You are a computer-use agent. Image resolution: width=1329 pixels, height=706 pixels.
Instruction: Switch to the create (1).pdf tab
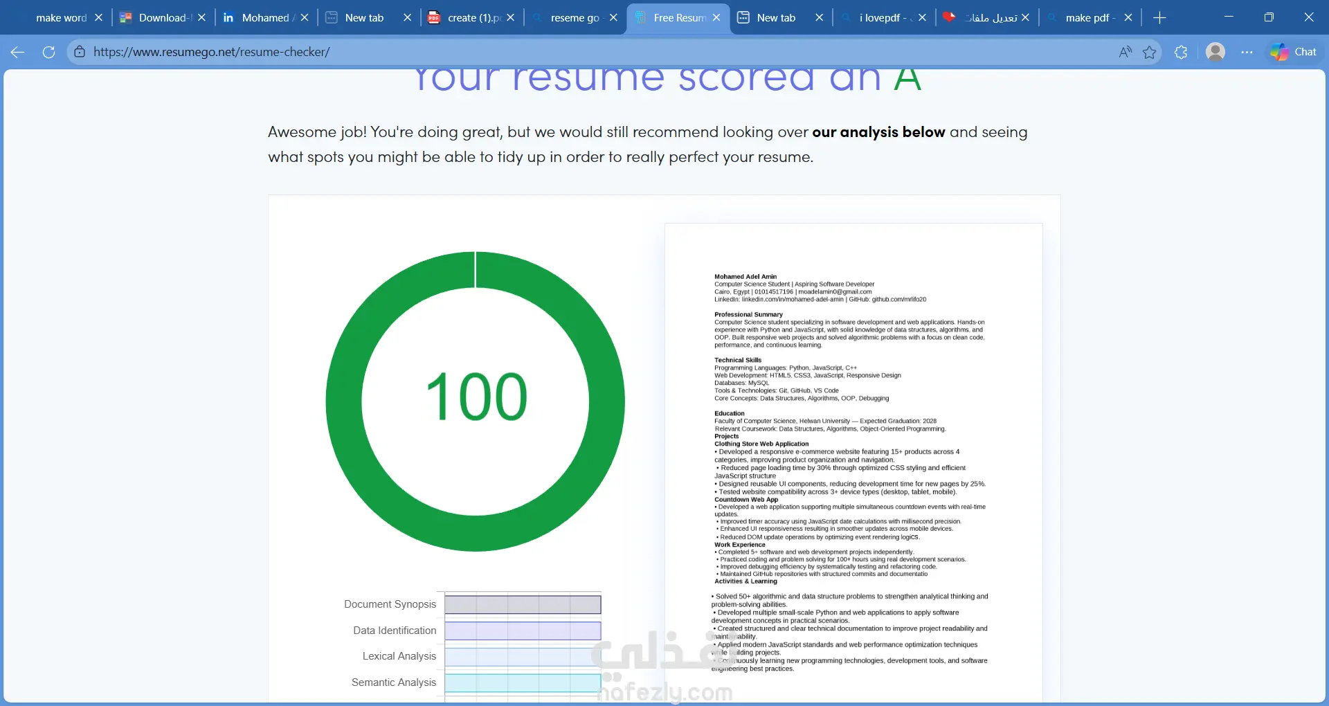[473, 18]
